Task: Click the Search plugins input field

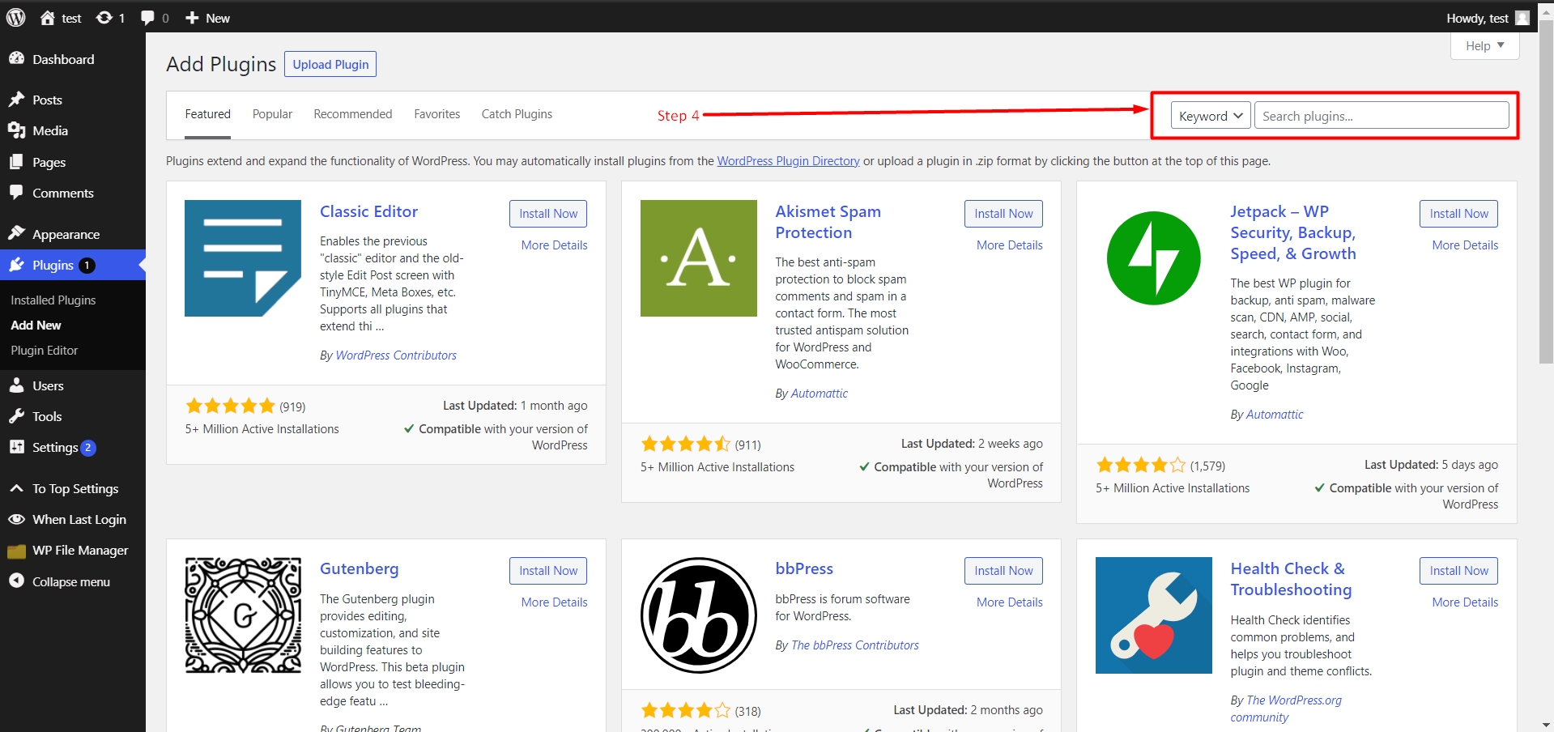Action: coord(1382,116)
